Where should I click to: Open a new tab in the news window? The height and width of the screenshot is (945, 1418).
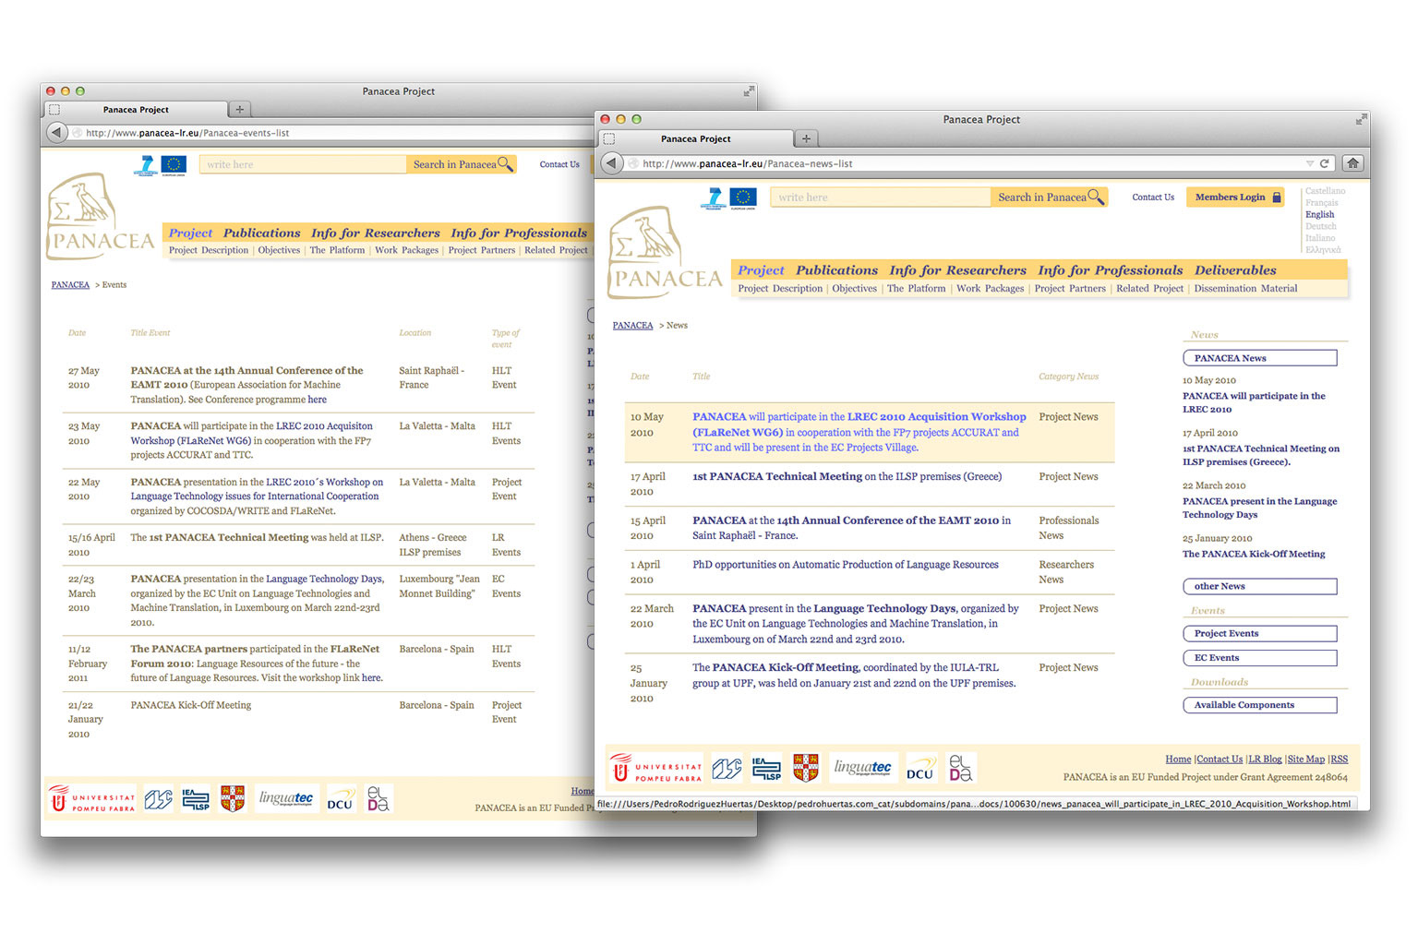pyautogui.click(x=806, y=138)
